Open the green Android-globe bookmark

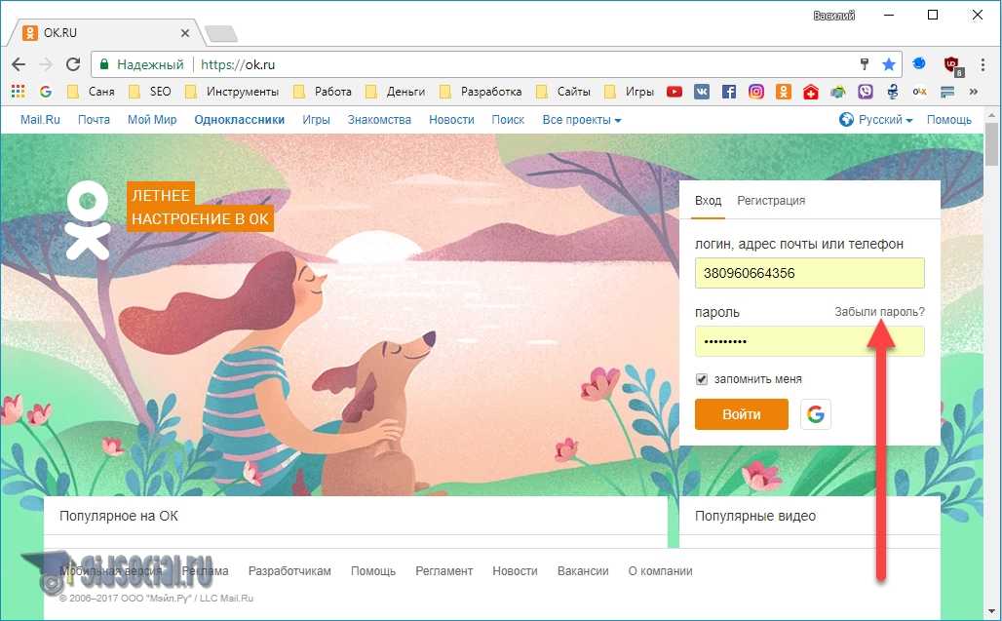coord(838,92)
